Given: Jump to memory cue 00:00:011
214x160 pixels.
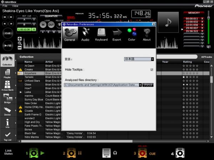Looking at the screenshot, I should click(x=192, y=18).
